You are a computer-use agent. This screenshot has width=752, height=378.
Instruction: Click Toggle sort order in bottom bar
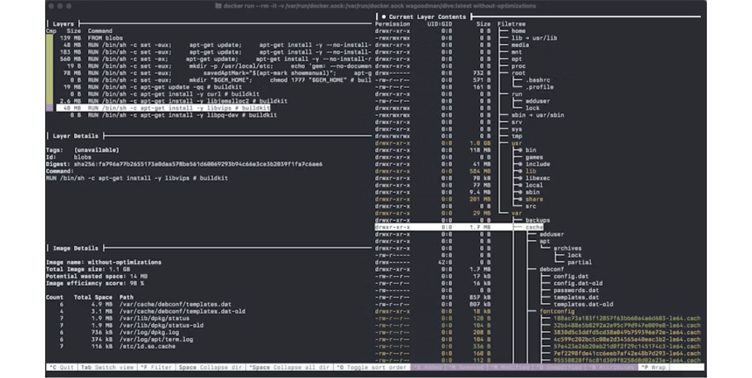(x=371, y=367)
